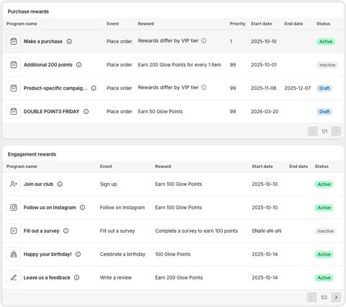346x307 pixels.
Task: Click start date 2026-03-20
Action: coord(265,112)
